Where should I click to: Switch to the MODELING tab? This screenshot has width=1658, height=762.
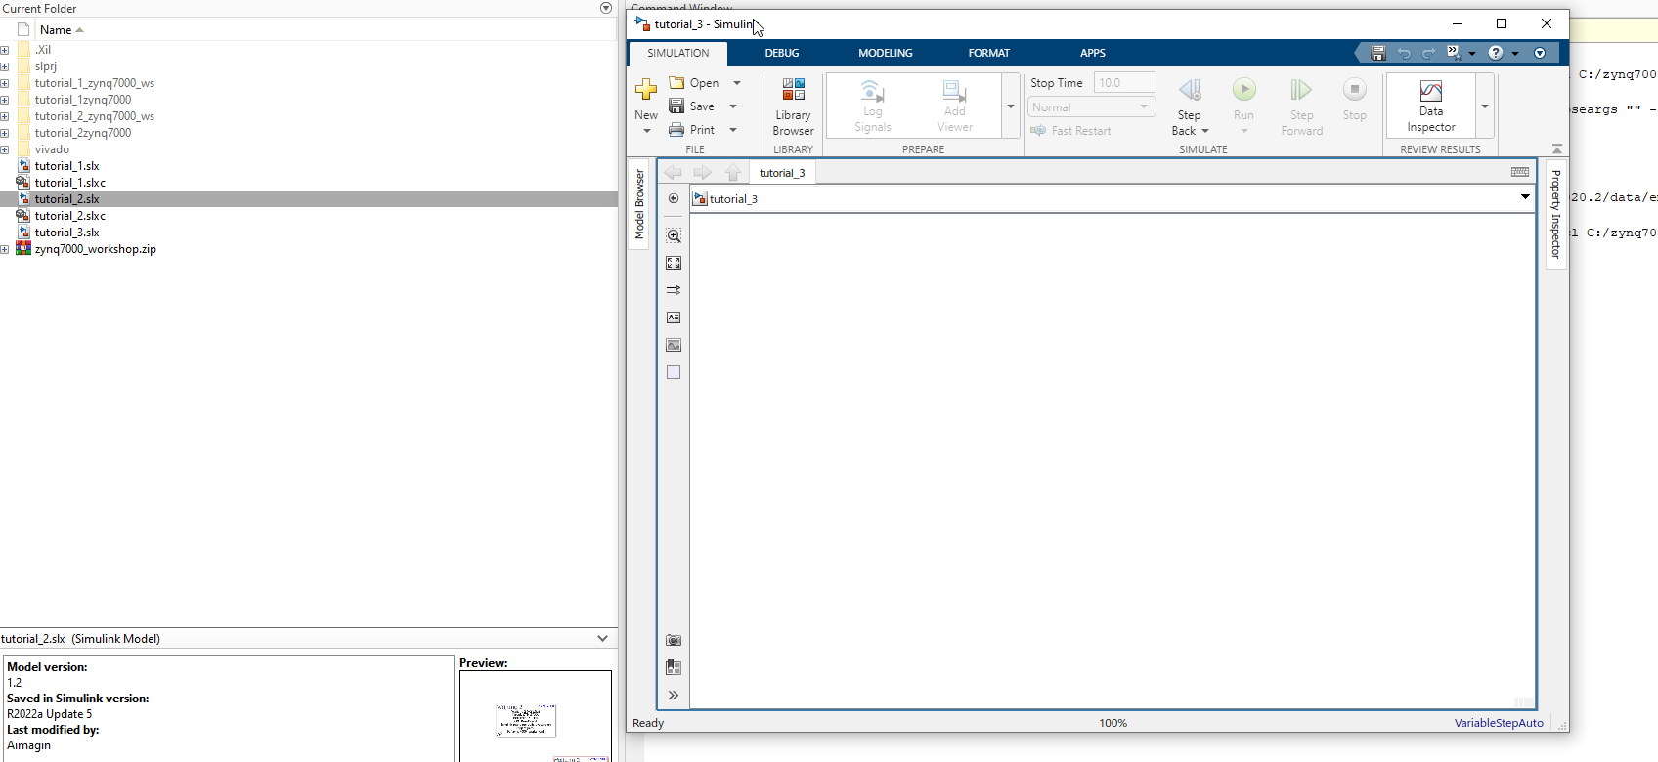[x=886, y=53]
